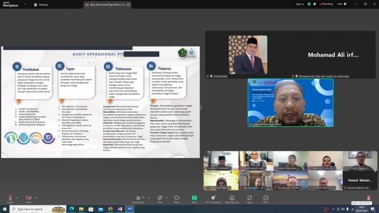
Task: Open AI Companion
Action: coord(213,199)
